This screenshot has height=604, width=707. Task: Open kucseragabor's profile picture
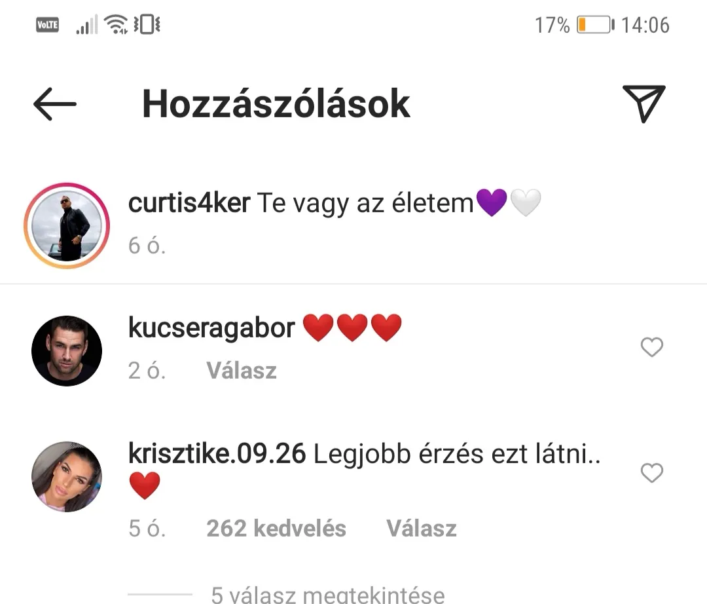67,351
